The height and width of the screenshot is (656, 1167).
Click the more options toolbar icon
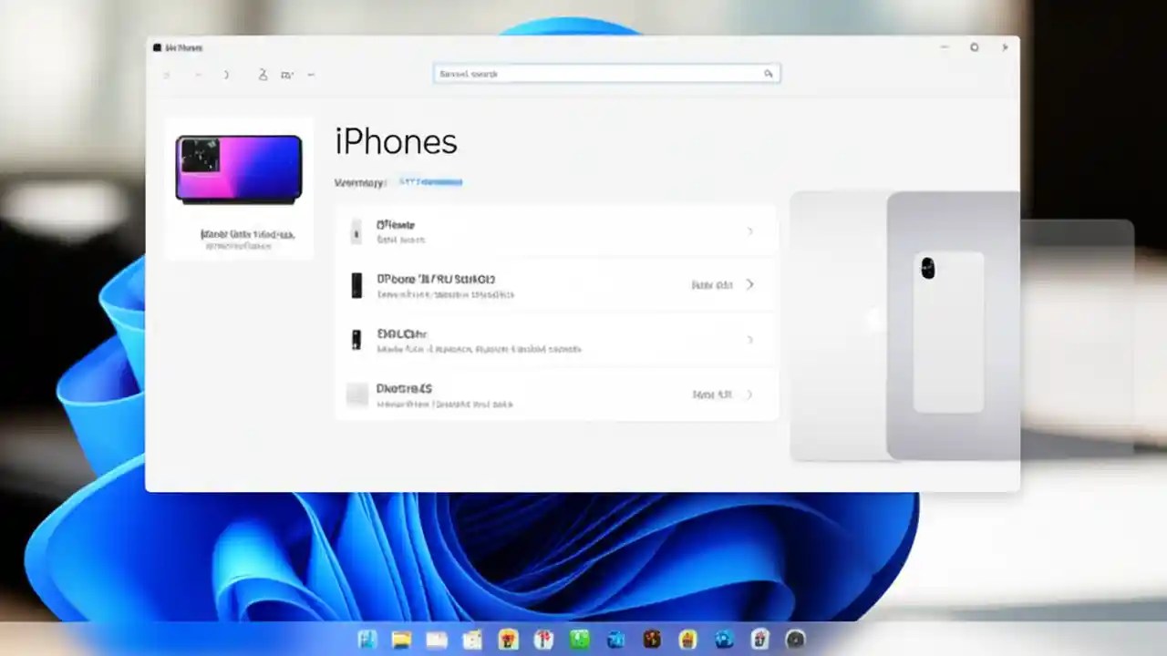[x=311, y=75]
